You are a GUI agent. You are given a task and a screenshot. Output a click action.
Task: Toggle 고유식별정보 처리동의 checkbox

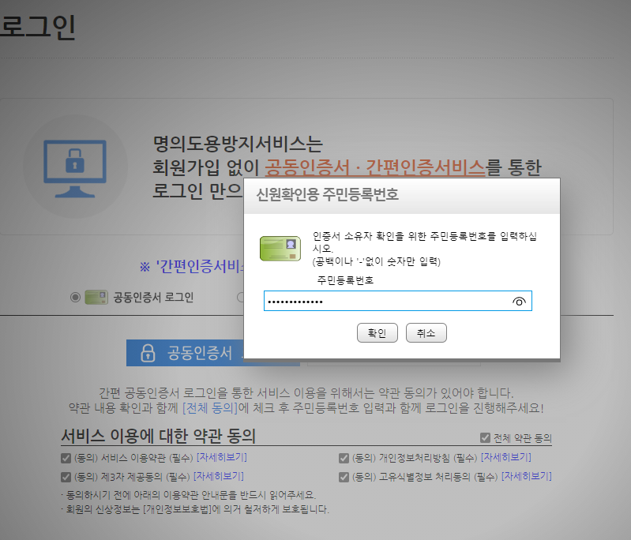click(344, 477)
